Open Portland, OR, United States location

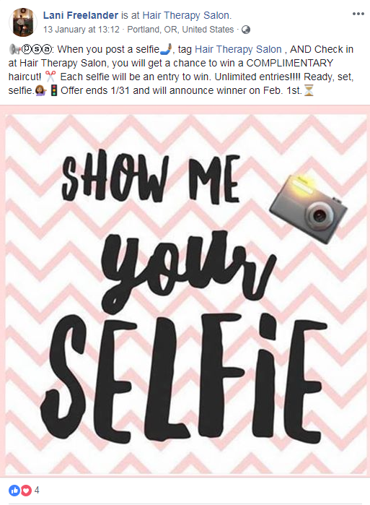coord(180,30)
